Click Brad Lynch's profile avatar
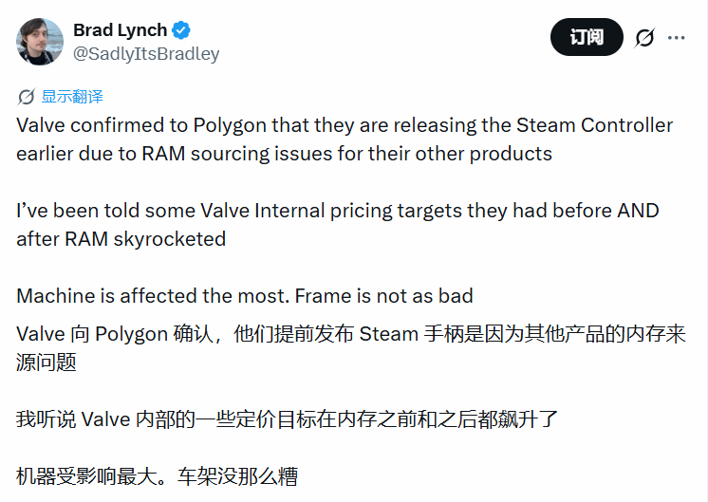This screenshot has height=502, width=708. click(40, 42)
